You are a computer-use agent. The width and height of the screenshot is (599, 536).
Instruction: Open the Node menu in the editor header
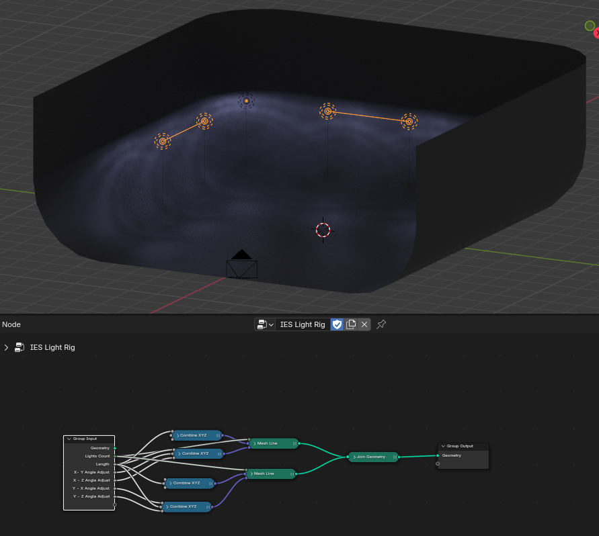coord(11,324)
